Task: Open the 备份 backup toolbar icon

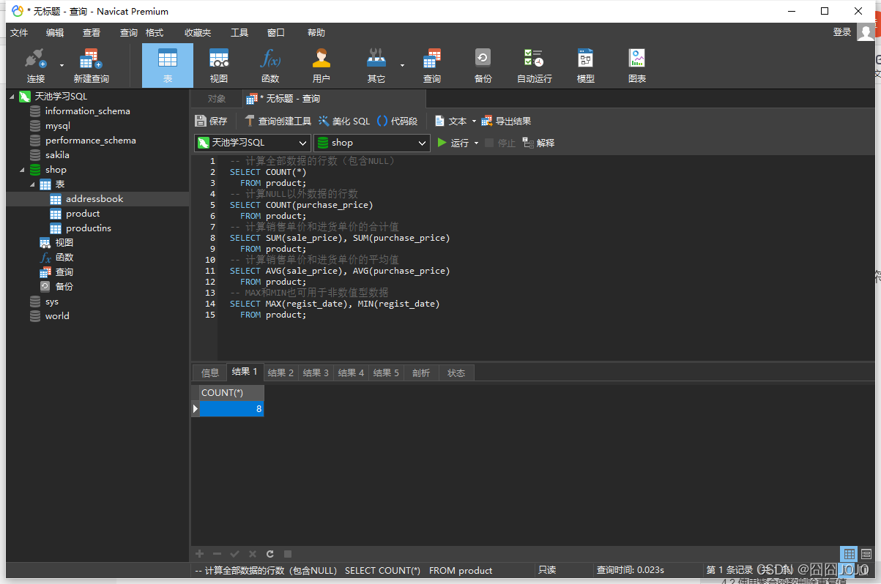Action: point(483,65)
